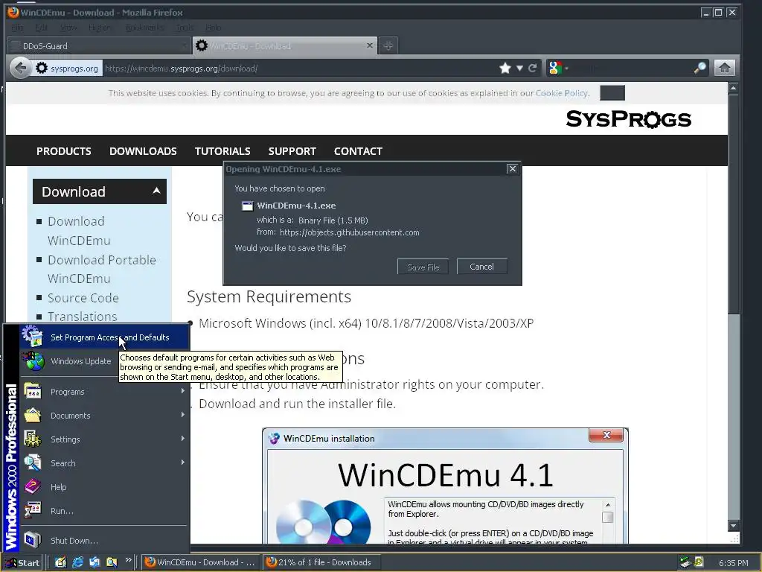The height and width of the screenshot is (572, 762).
Task: Expand Quick Launch overflow chevron
Action: tap(128, 560)
